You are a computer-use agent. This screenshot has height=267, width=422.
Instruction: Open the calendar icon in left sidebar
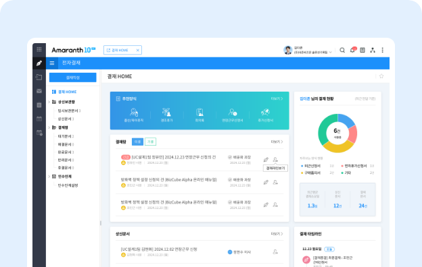39,119
